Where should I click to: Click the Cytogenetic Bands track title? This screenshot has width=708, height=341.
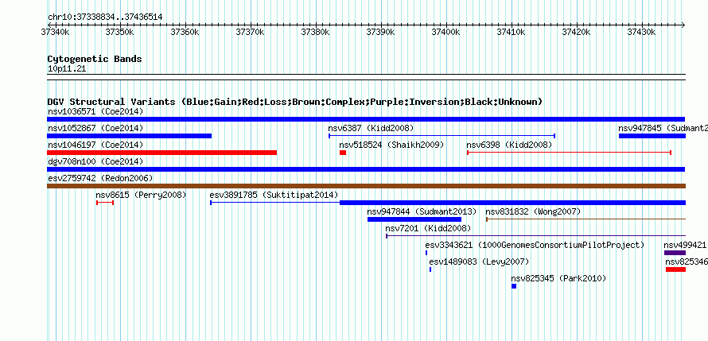pos(95,59)
